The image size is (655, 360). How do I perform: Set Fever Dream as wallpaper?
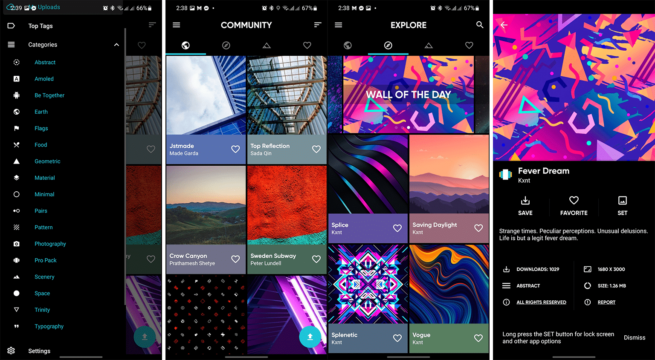tap(622, 206)
